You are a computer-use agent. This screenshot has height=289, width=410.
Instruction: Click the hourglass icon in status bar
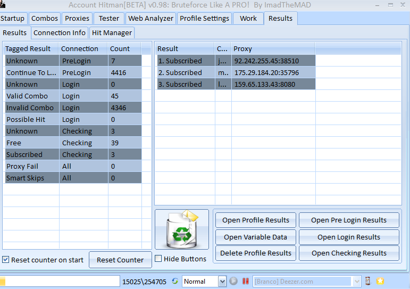coord(368,281)
